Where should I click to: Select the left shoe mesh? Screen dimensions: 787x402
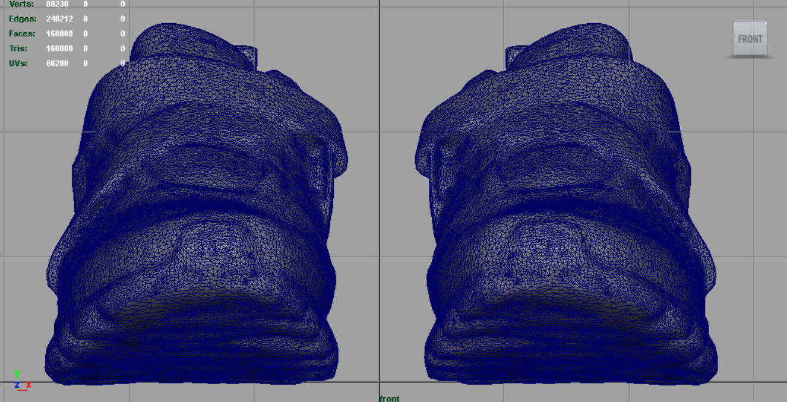[x=196, y=205]
